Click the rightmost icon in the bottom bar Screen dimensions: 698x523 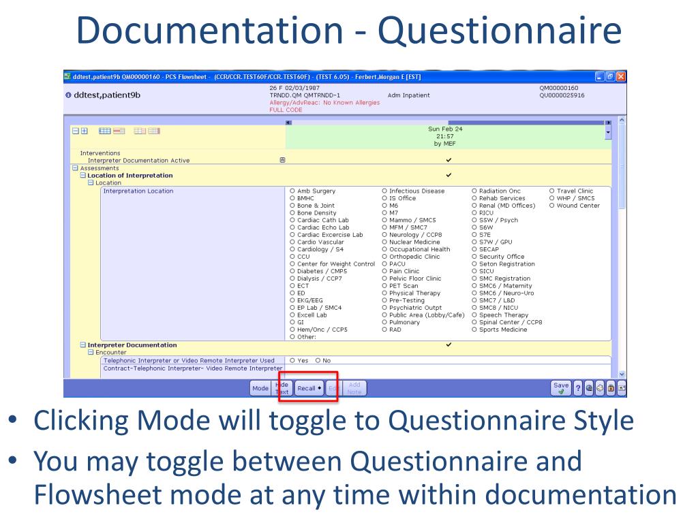(622, 388)
